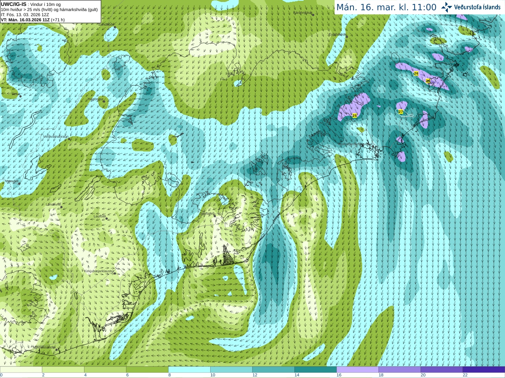Click the 18–20 m/s legend swatch

point(400,370)
